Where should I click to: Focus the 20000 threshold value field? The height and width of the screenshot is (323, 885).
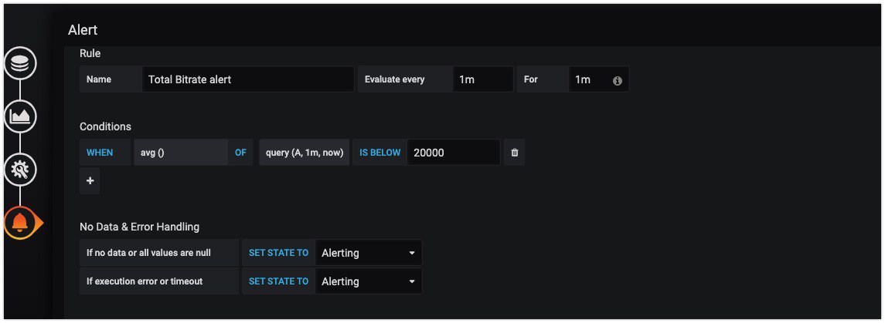pyautogui.click(x=453, y=153)
